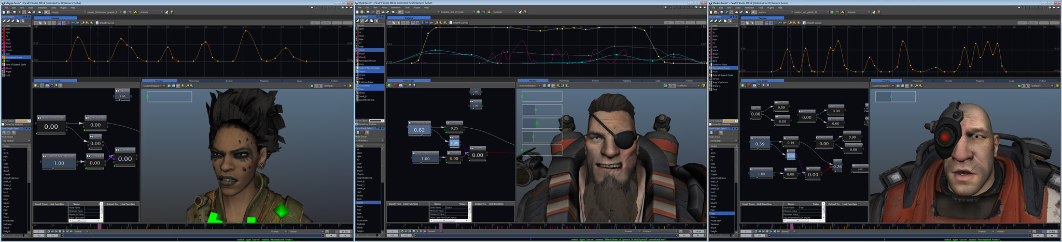Select the Frustration curve in Hyde's curve list
The height and width of the screenshot is (242, 1062).
tap(370, 86)
